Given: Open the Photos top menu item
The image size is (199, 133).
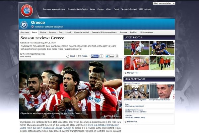Looking at the screenshot, I should tap(100, 9).
